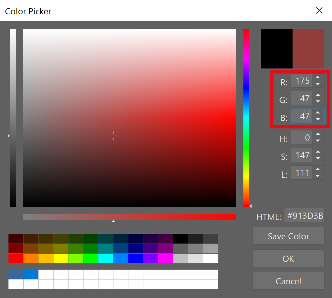The image size is (332, 298).
Task: Select the black swatch in the preset palette
Action: pos(180,238)
